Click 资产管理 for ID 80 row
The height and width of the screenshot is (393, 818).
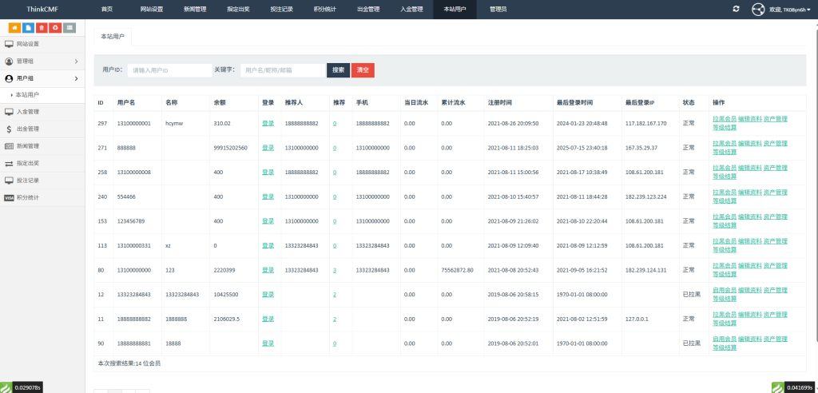click(x=775, y=266)
